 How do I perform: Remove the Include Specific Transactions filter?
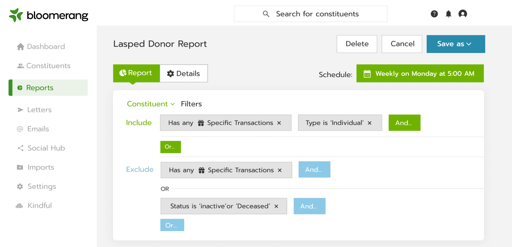pos(279,123)
